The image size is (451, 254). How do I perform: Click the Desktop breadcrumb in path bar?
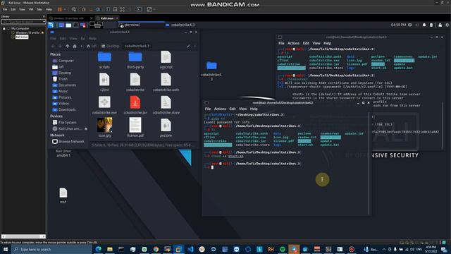[x=111, y=46]
